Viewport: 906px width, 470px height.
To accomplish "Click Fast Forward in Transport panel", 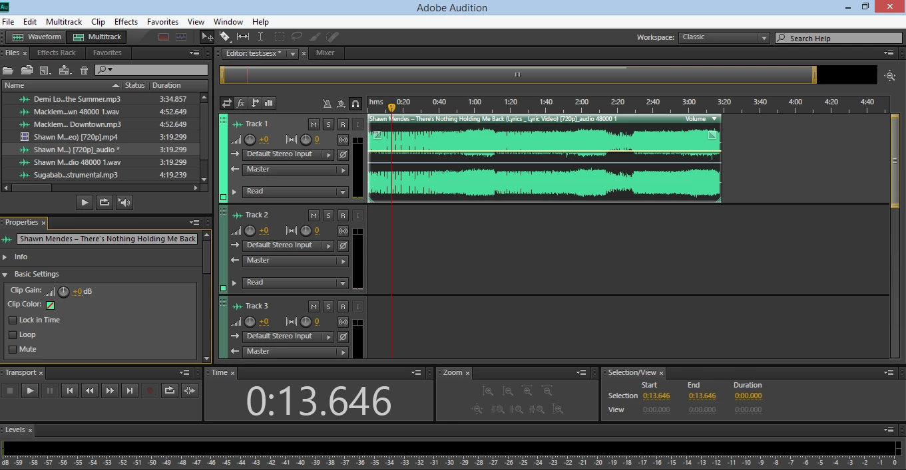I will click(110, 391).
